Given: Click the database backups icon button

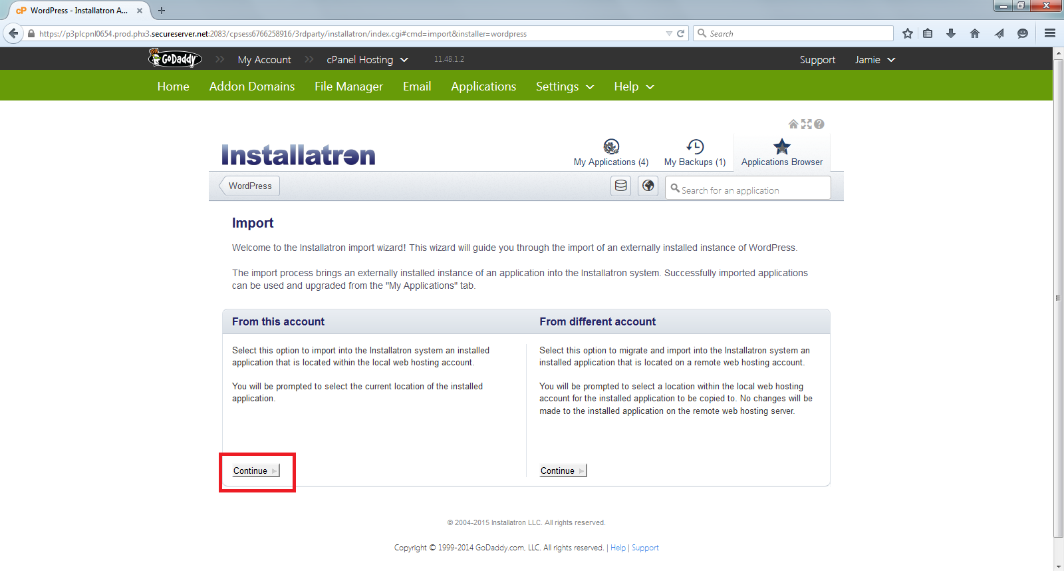Looking at the screenshot, I should 621,186.
